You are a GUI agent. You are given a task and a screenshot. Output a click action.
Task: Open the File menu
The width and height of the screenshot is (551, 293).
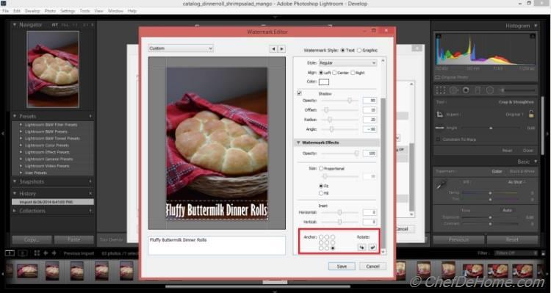pyautogui.click(x=5, y=11)
